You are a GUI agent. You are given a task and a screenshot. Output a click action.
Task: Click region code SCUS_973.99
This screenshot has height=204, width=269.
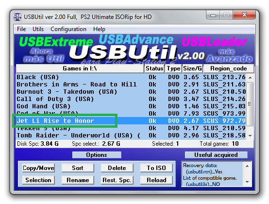(x=224, y=114)
